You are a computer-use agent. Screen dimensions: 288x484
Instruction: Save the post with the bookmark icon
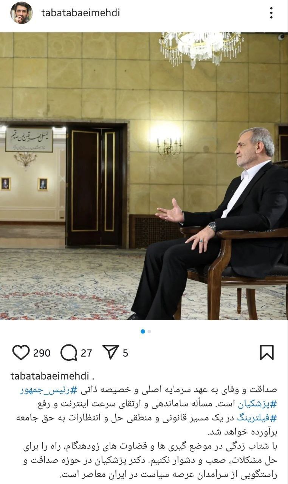click(267, 352)
